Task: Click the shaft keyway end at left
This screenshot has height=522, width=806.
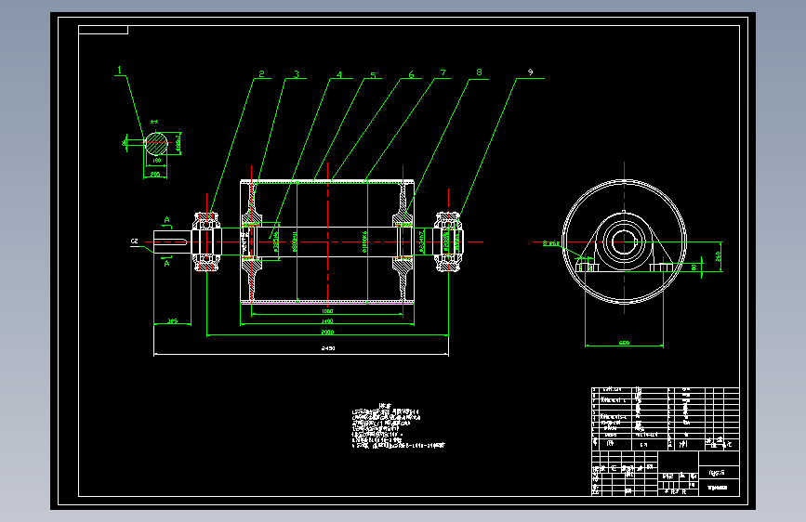Action: point(172,241)
